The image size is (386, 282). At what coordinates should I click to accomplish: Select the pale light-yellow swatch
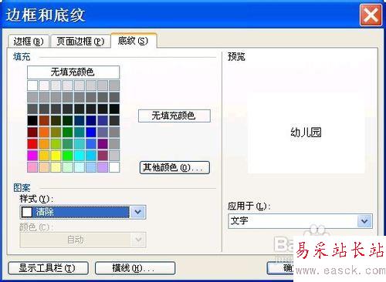[x=56, y=167]
